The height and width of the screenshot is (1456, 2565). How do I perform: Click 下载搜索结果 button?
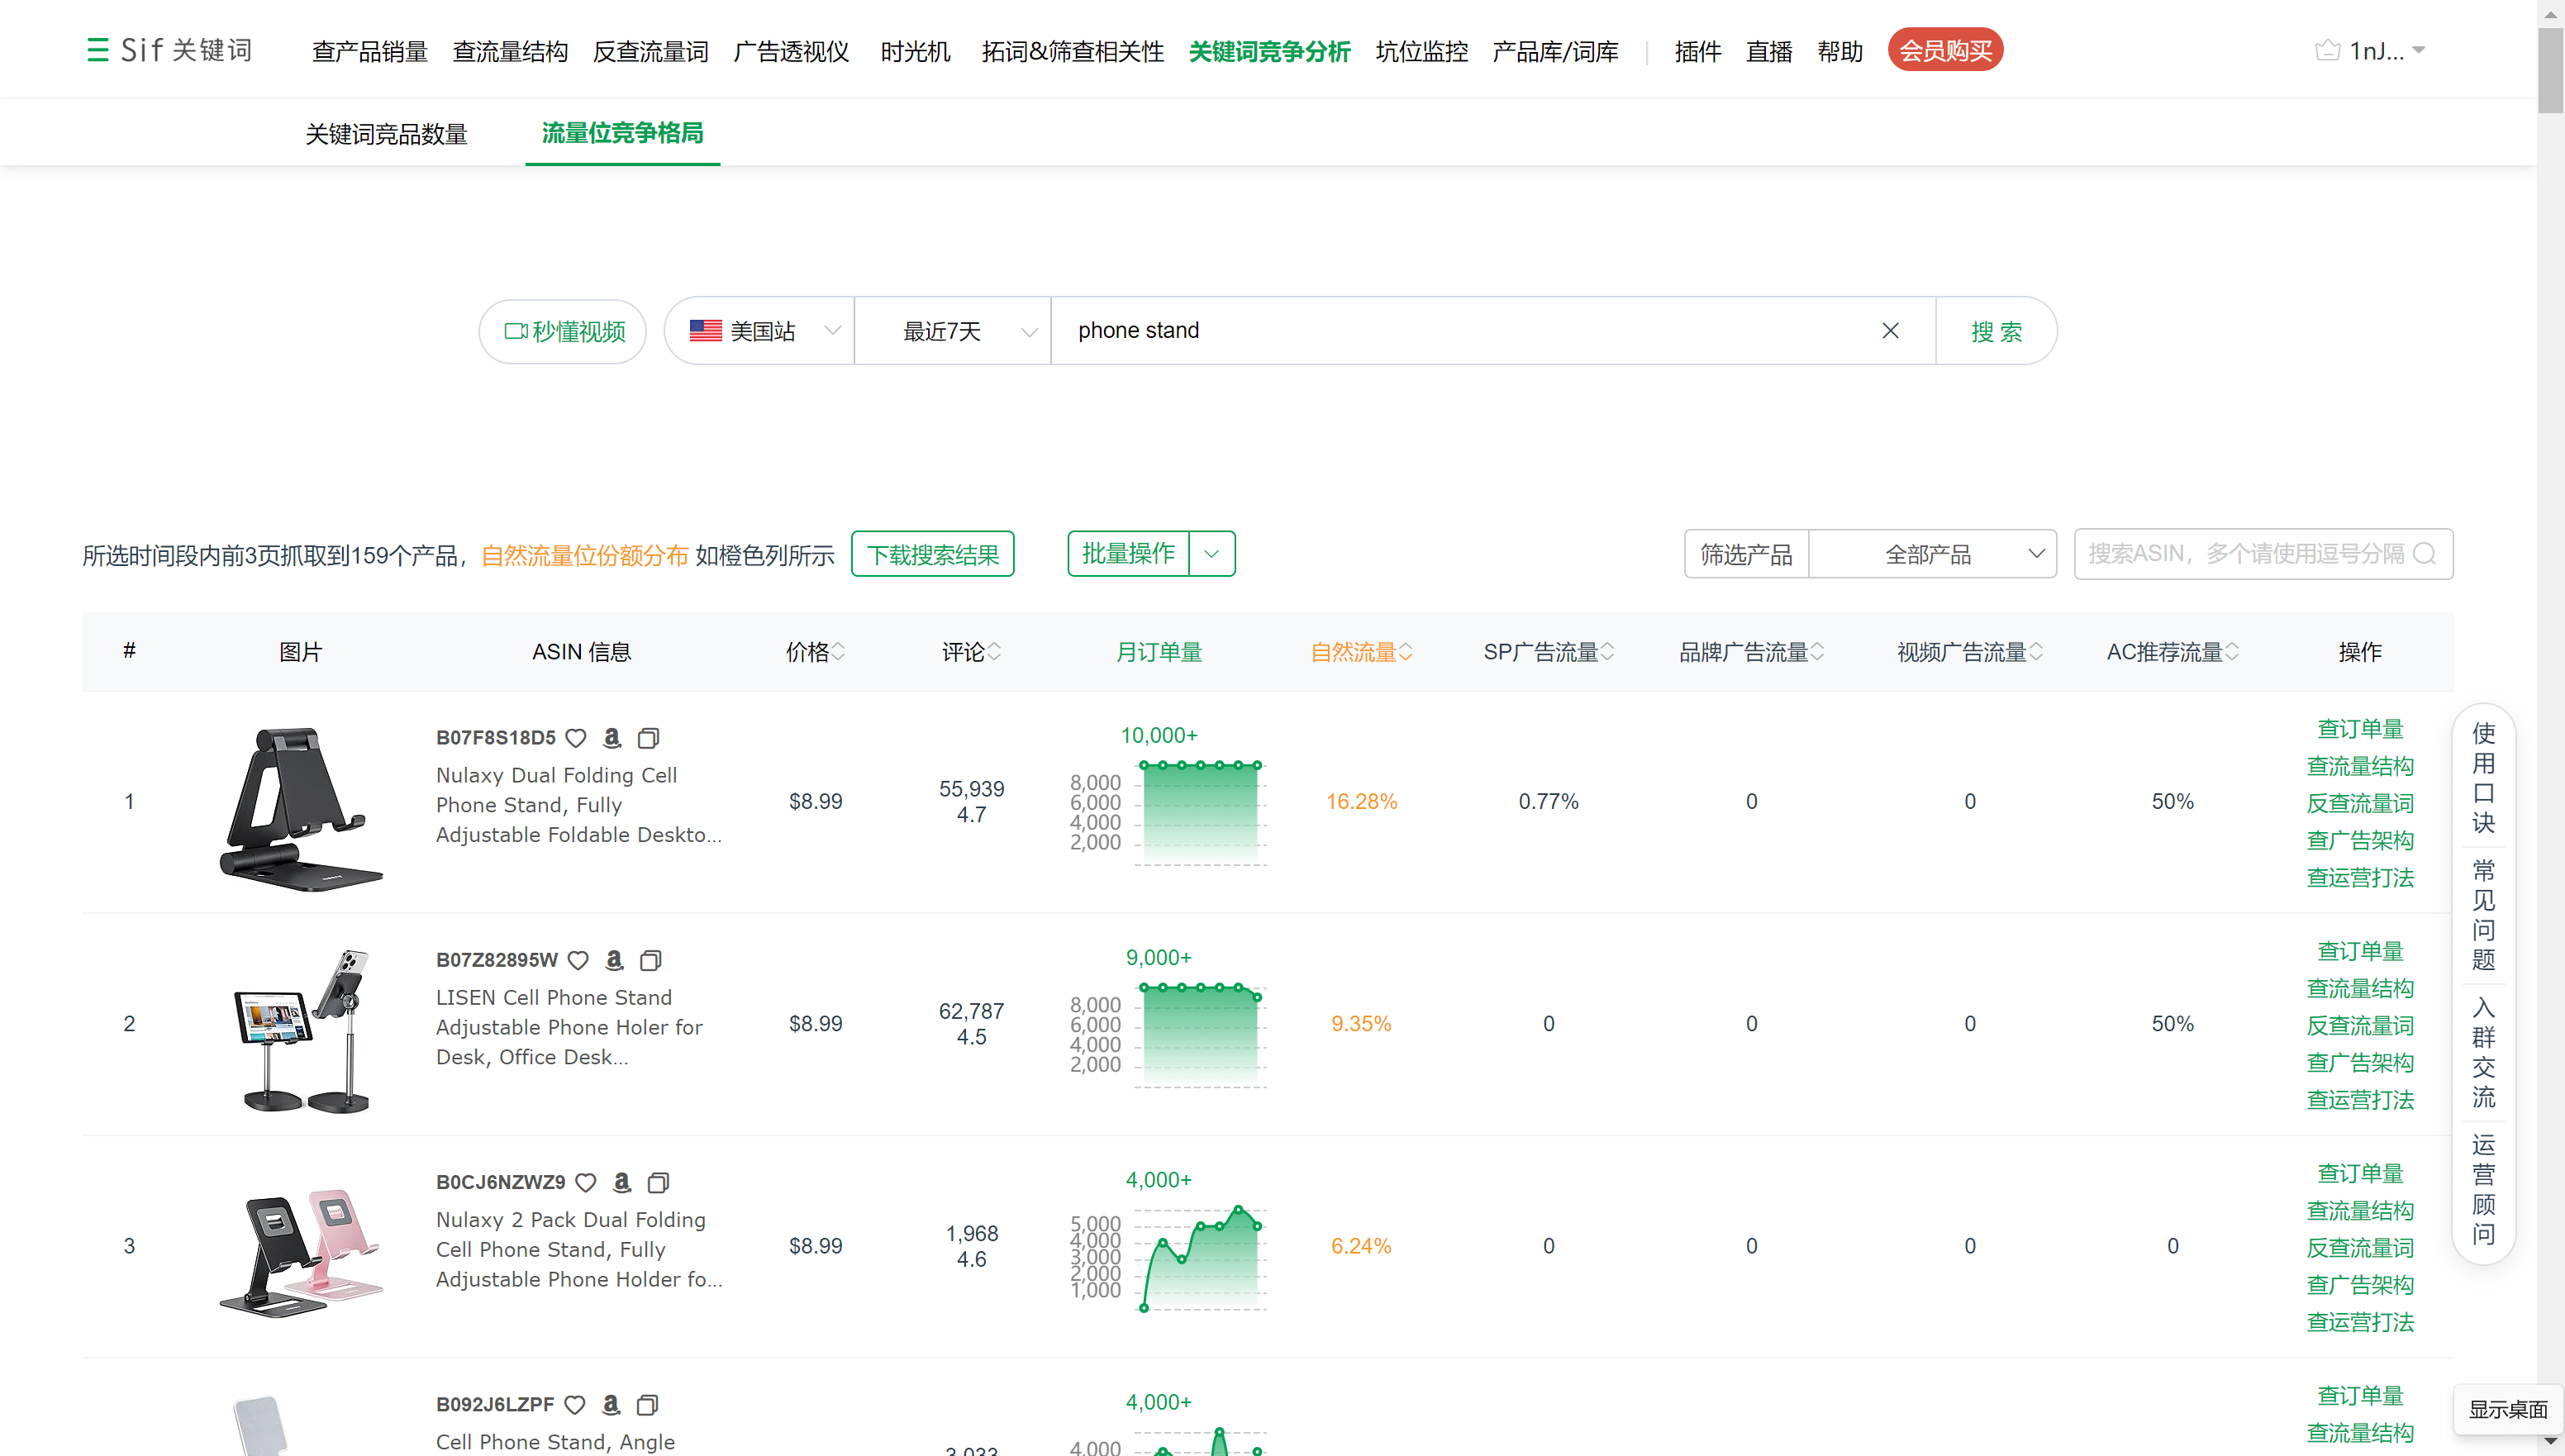pyautogui.click(x=932, y=554)
